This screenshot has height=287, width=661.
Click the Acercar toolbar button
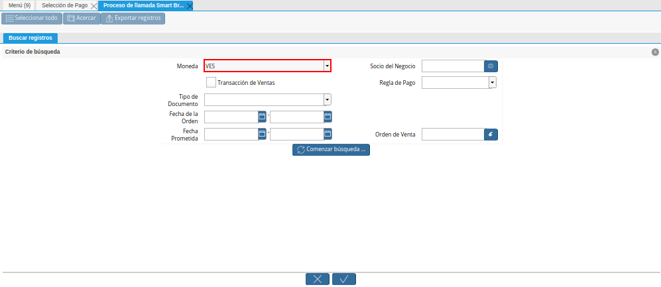click(82, 19)
